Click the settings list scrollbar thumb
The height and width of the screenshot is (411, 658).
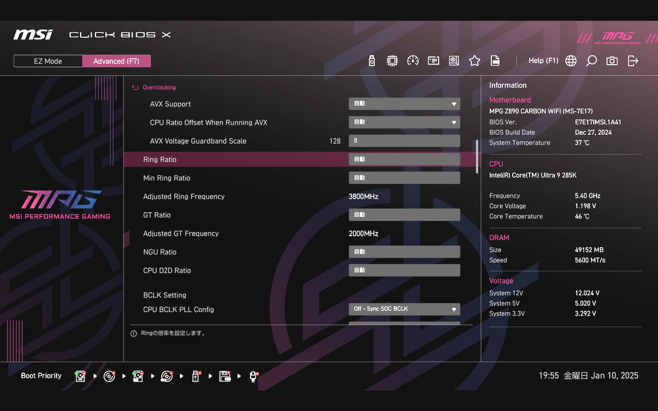tap(477, 156)
